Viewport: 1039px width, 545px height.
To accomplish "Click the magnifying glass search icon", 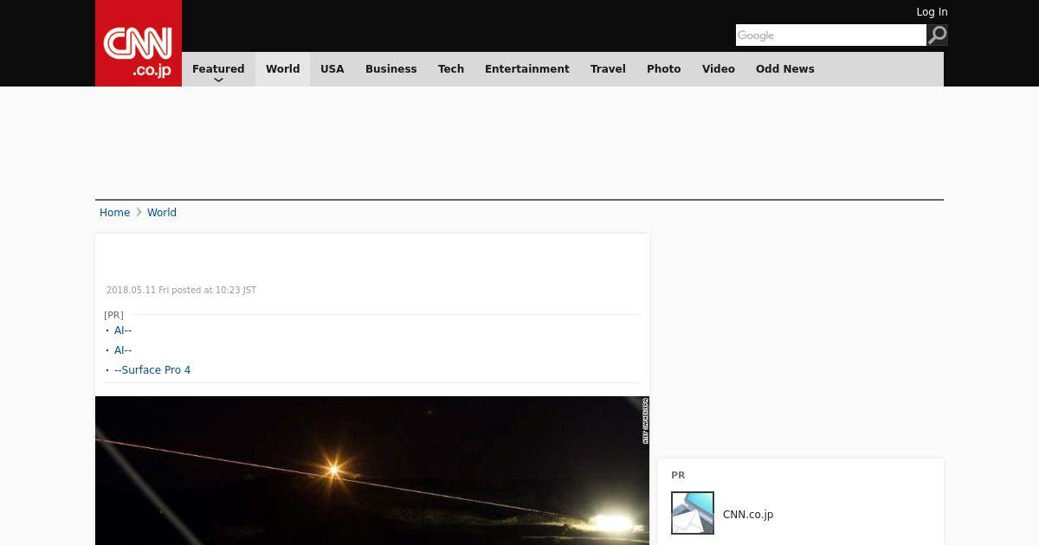I will [938, 35].
